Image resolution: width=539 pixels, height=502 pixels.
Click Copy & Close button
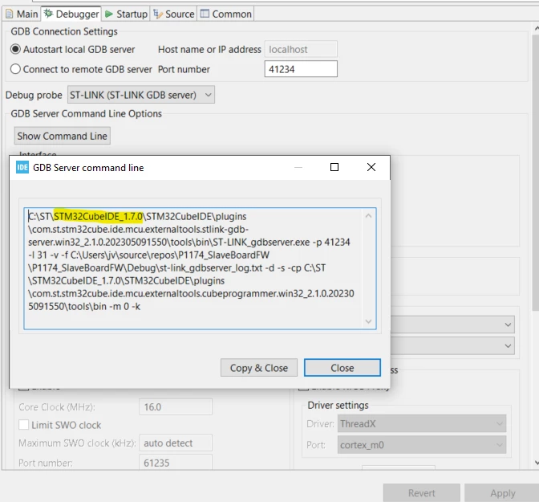(259, 368)
